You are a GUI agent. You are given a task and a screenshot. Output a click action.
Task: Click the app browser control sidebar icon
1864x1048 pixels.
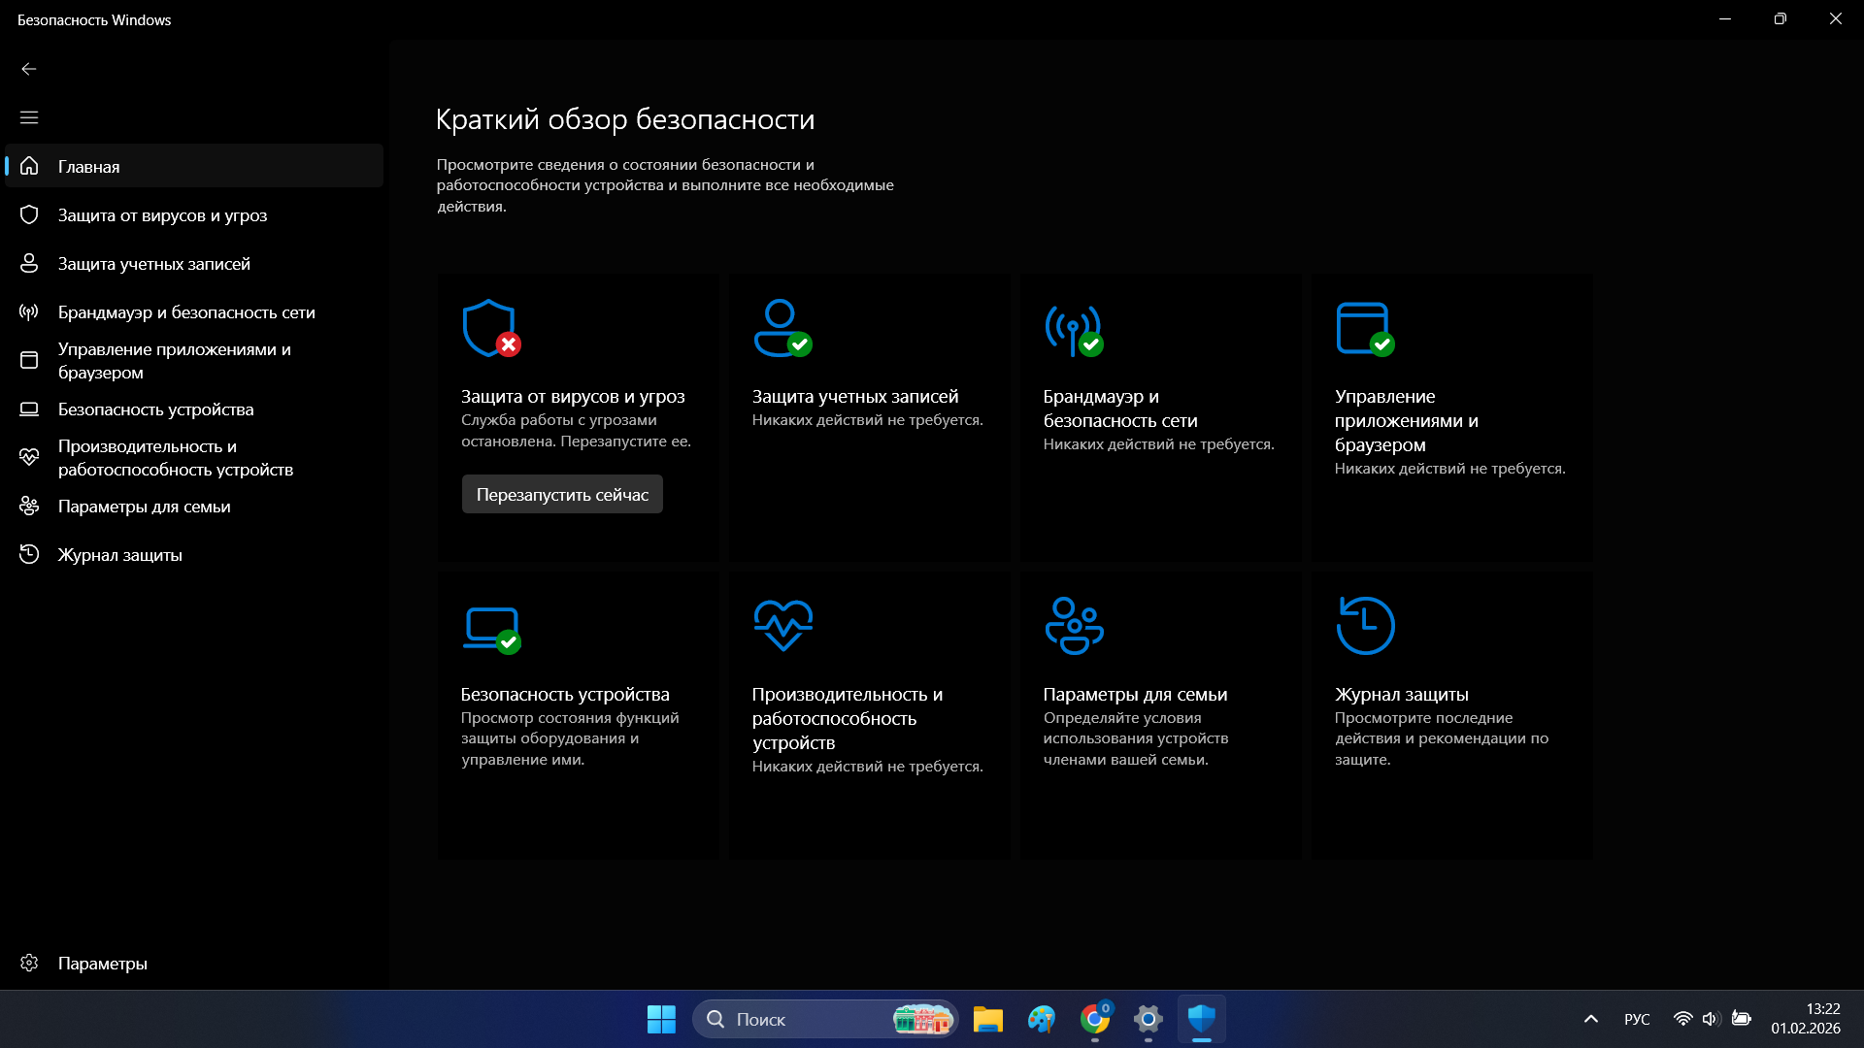coord(29,360)
